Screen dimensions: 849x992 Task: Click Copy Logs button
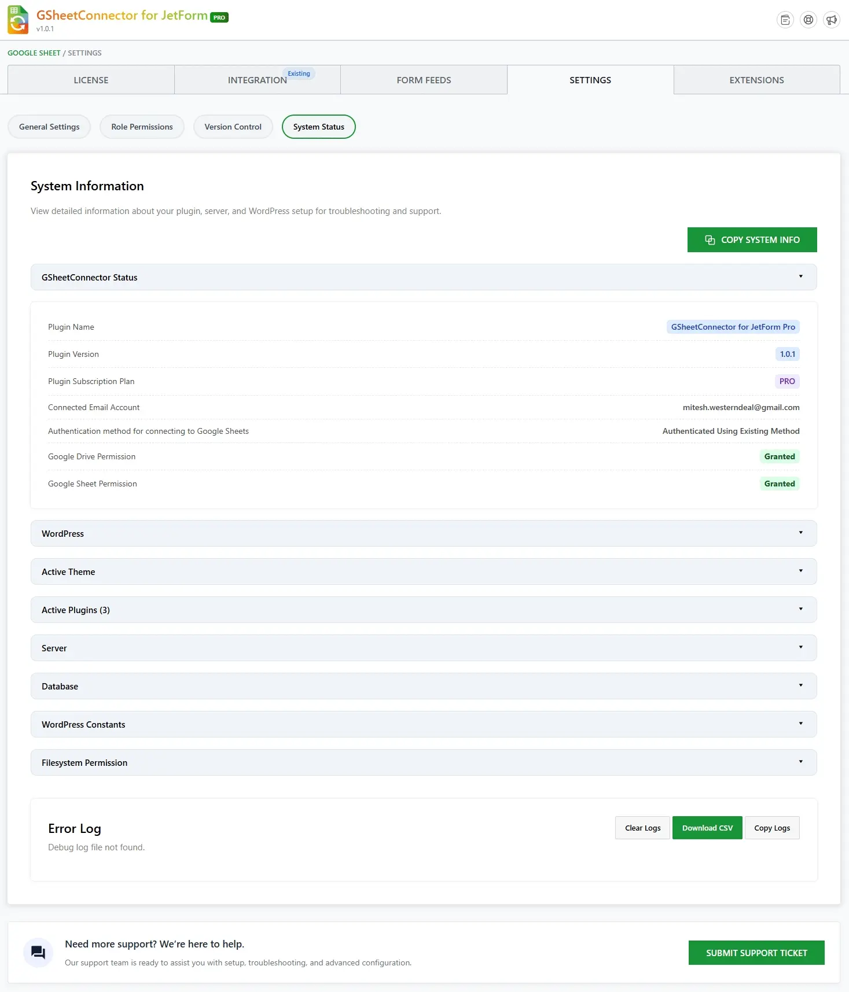pyautogui.click(x=772, y=828)
